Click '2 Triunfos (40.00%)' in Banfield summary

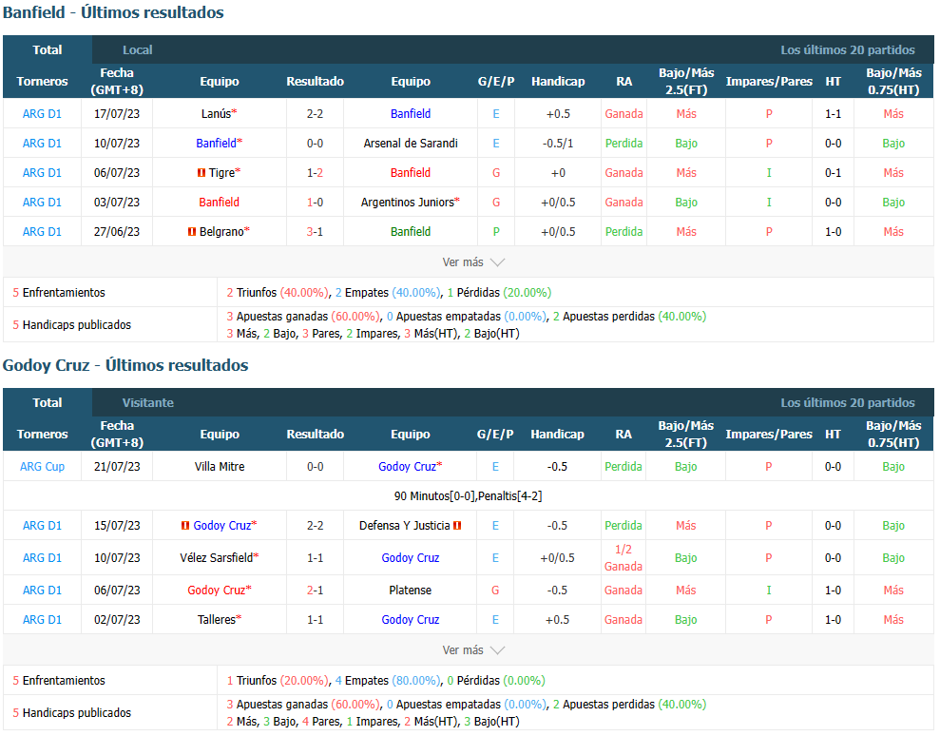(x=278, y=293)
